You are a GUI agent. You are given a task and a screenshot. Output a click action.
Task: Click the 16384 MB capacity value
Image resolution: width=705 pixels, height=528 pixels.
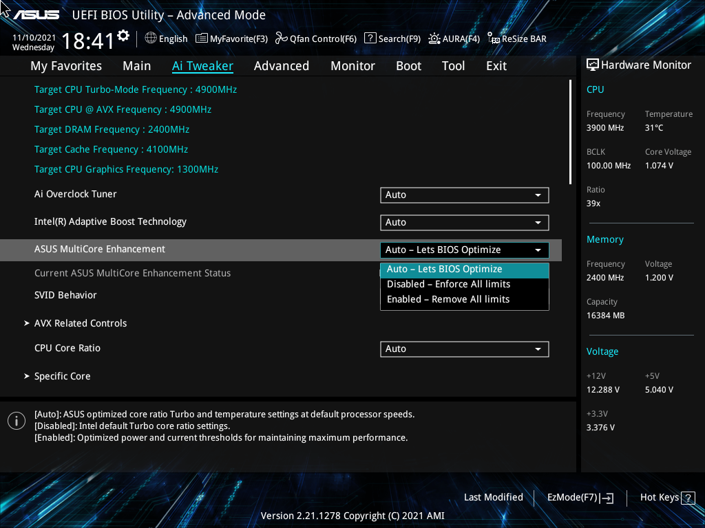click(606, 316)
